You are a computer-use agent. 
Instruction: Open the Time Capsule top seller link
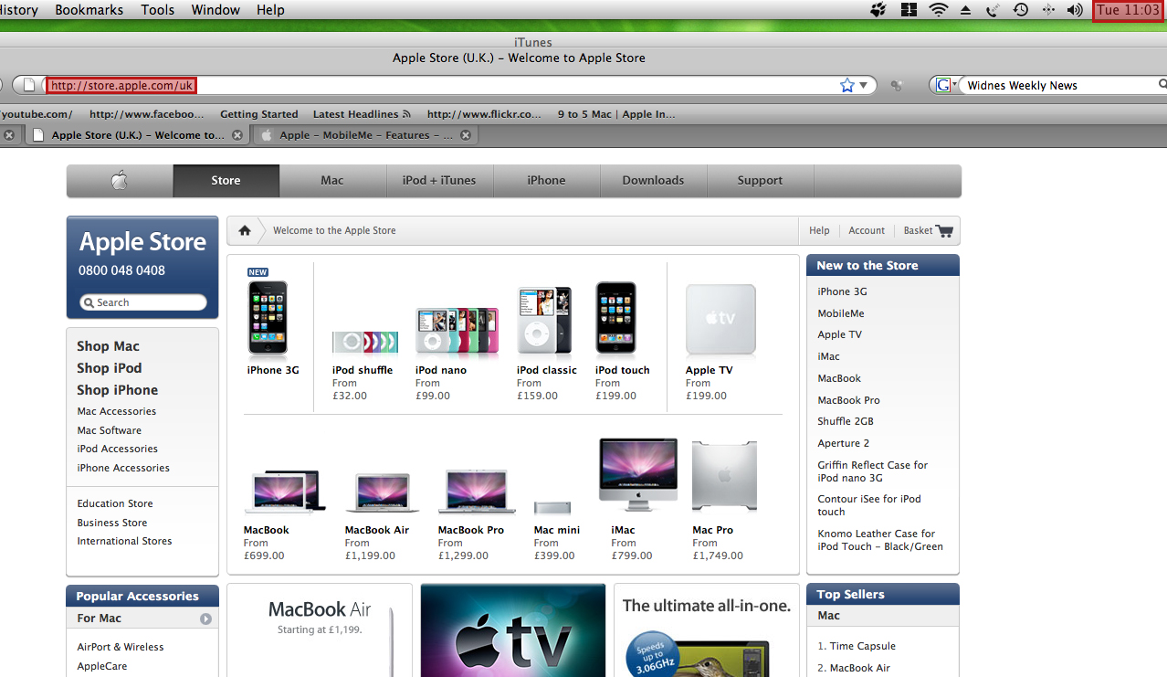pos(863,646)
